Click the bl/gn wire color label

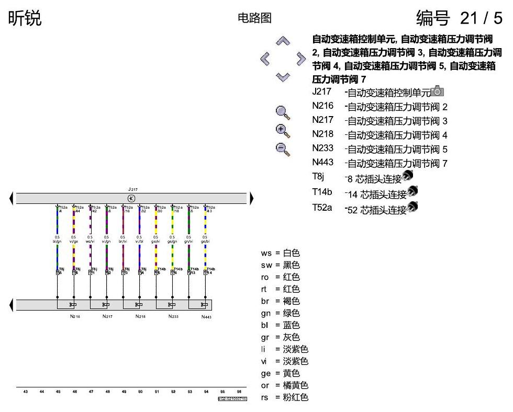[x=57, y=242]
